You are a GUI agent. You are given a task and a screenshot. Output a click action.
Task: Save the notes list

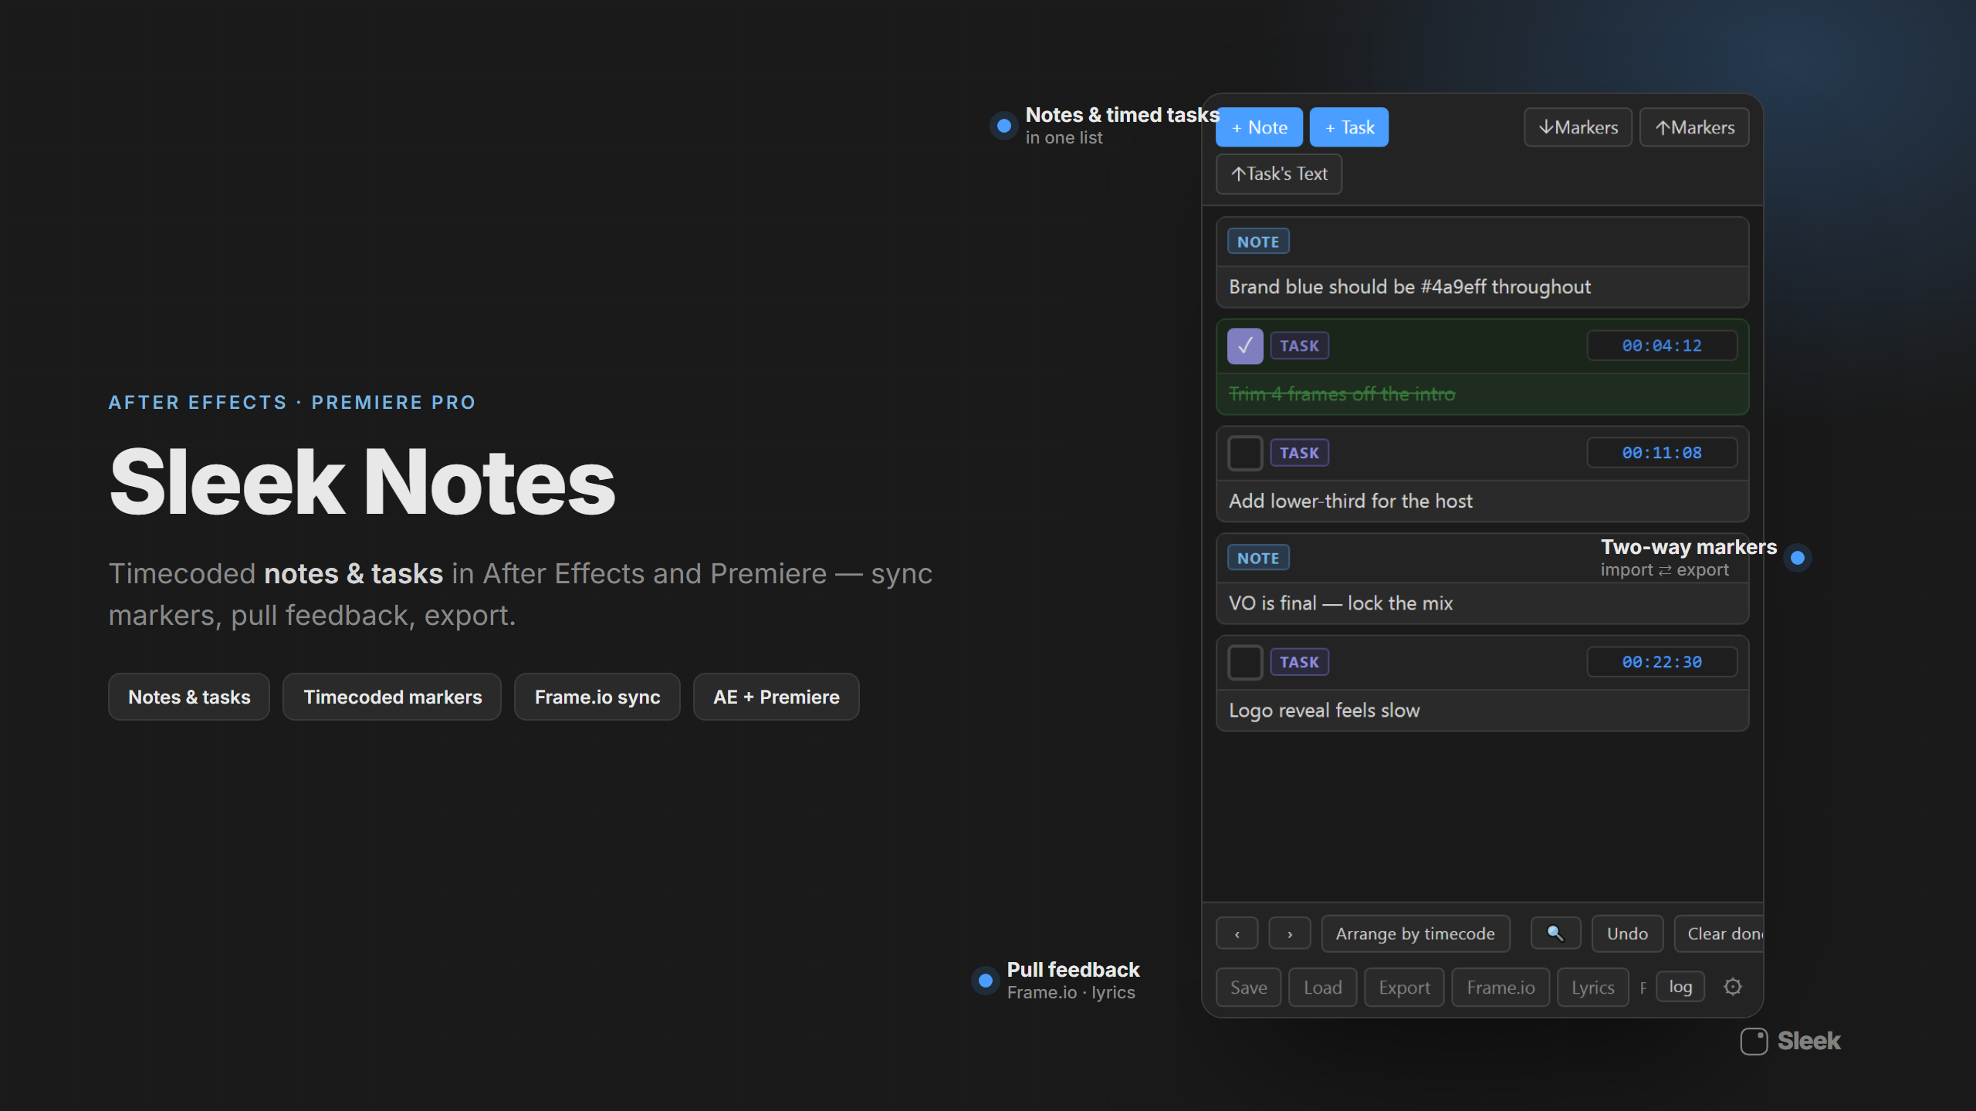click(1248, 988)
